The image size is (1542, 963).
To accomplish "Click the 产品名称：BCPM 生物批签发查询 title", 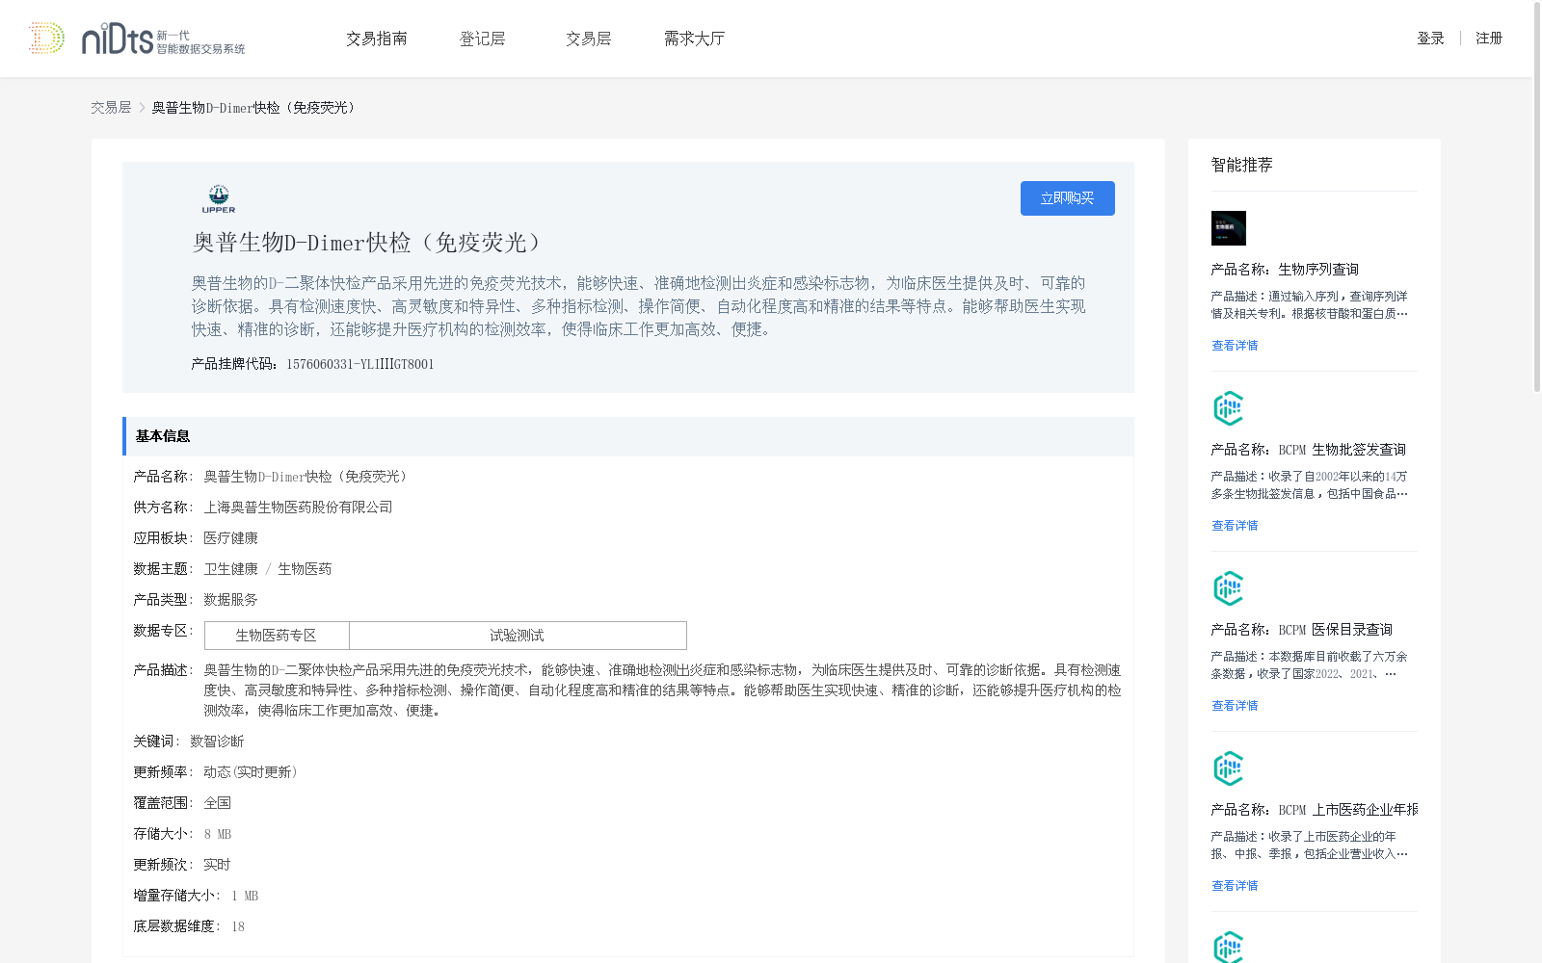I will tap(1309, 450).
